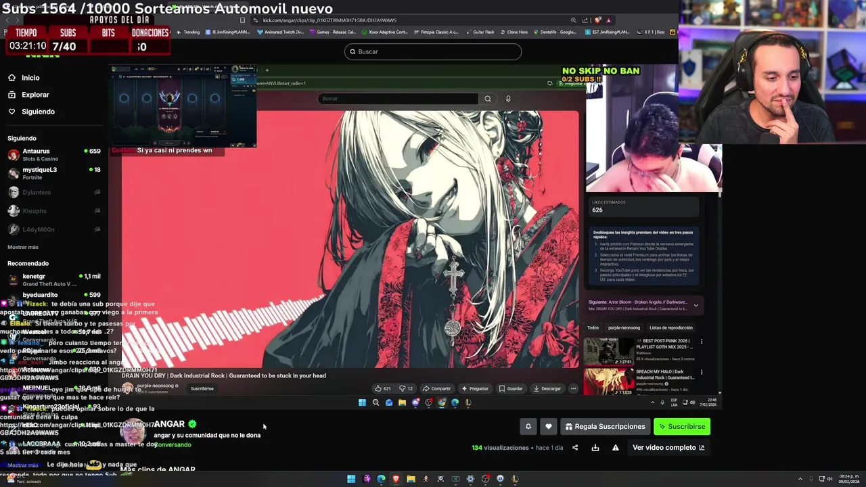Expand Mostrar más under Siguiendo

coord(23,247)
